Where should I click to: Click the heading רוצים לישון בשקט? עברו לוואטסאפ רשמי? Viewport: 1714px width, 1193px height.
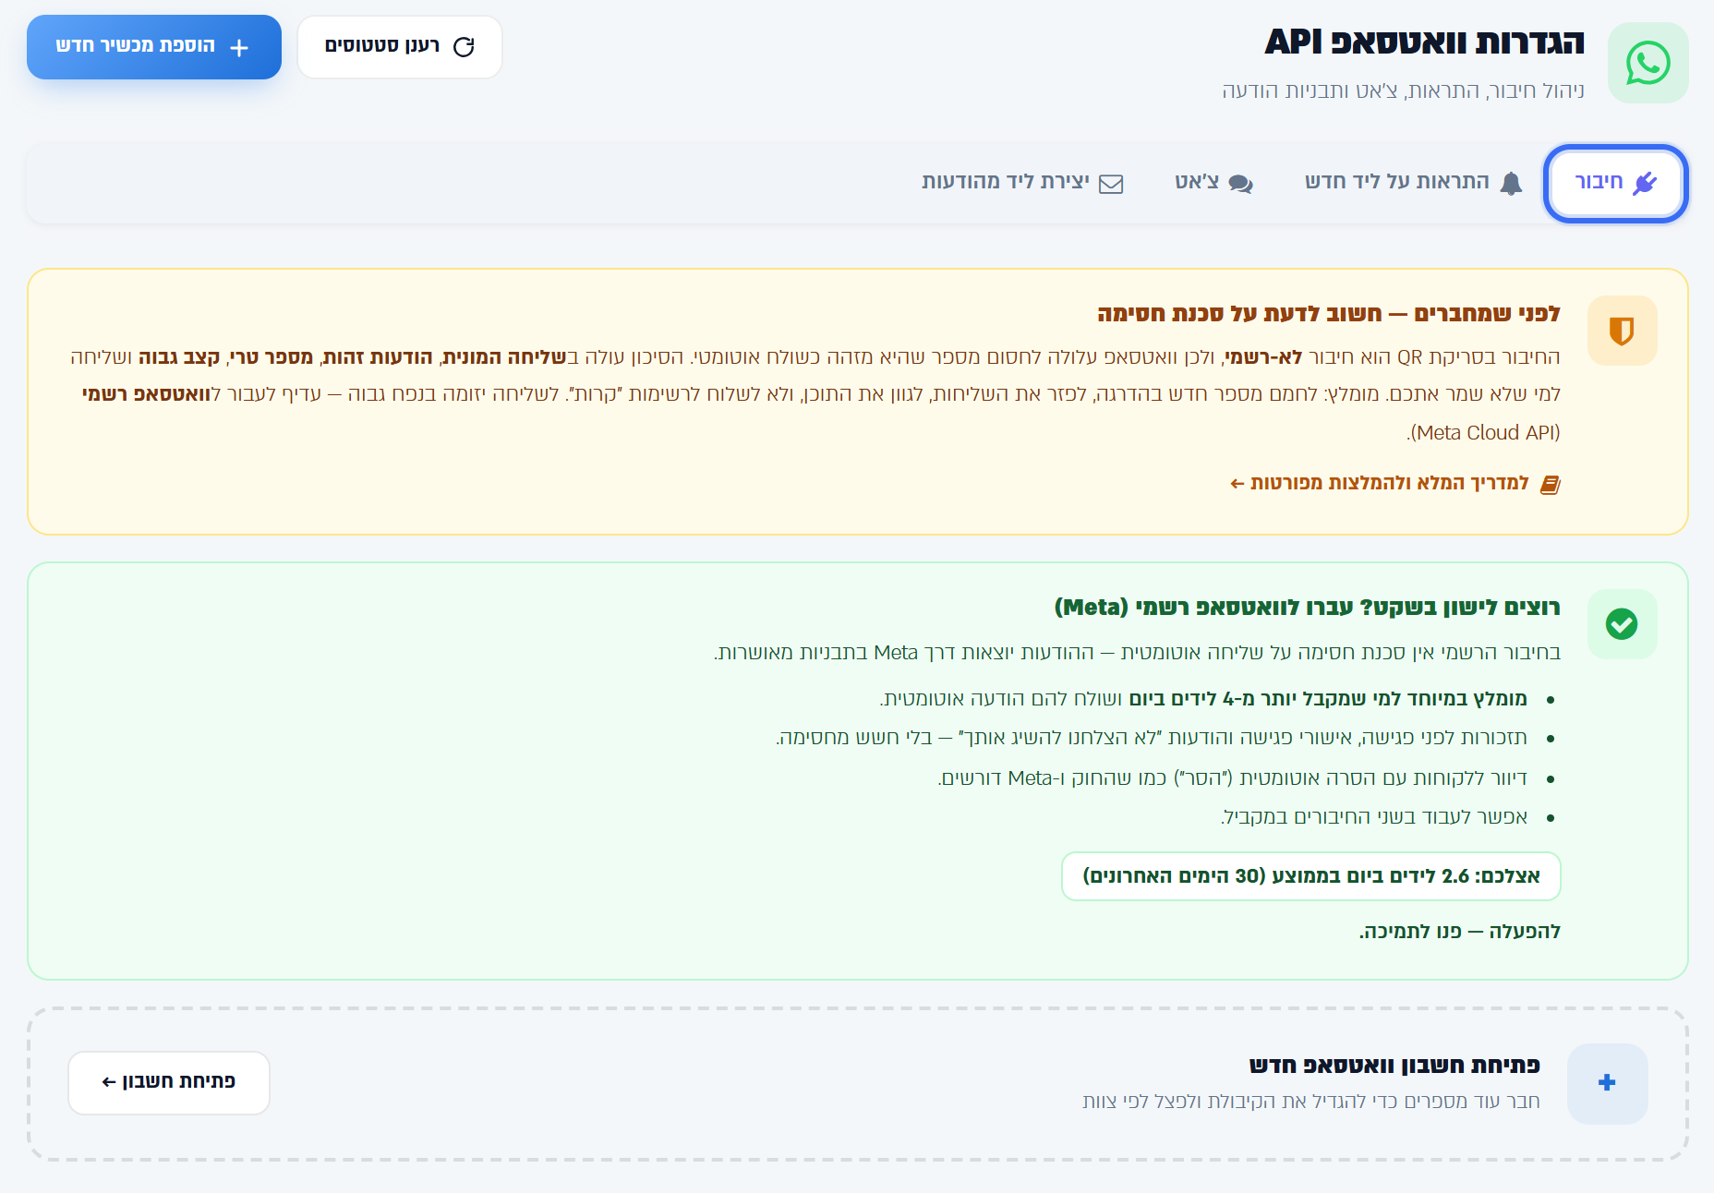tap(1308, 608)
